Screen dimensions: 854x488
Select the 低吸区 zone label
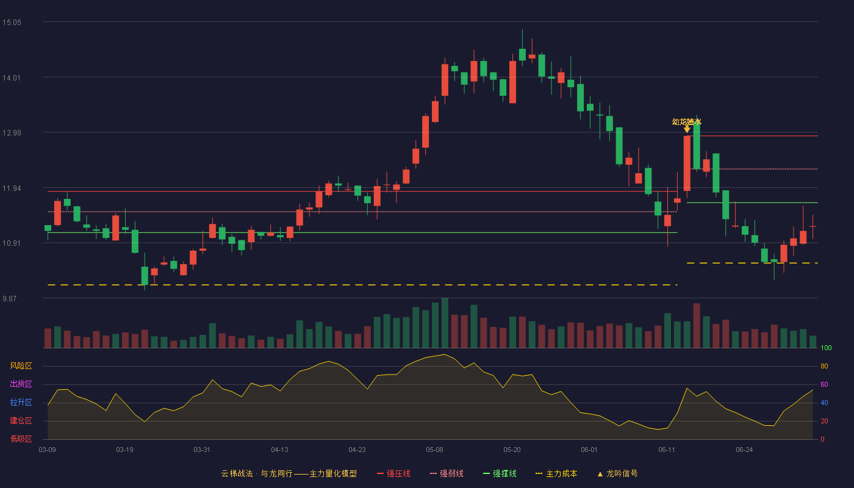21,439
